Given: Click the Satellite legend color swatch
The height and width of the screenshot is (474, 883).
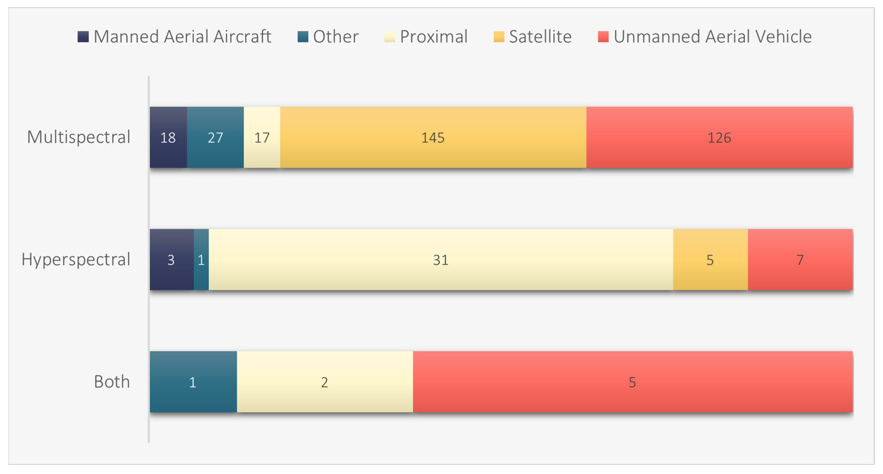Looking at the screenshot, I should point(499,37).
